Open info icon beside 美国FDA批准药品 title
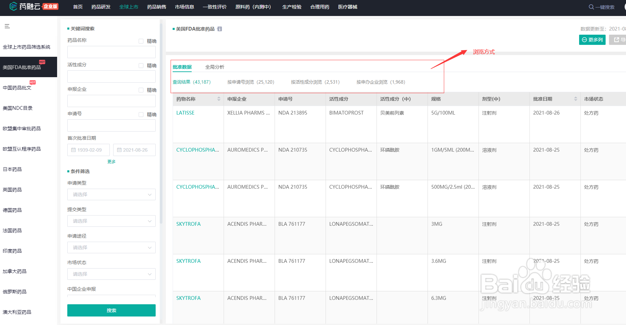 220,29
